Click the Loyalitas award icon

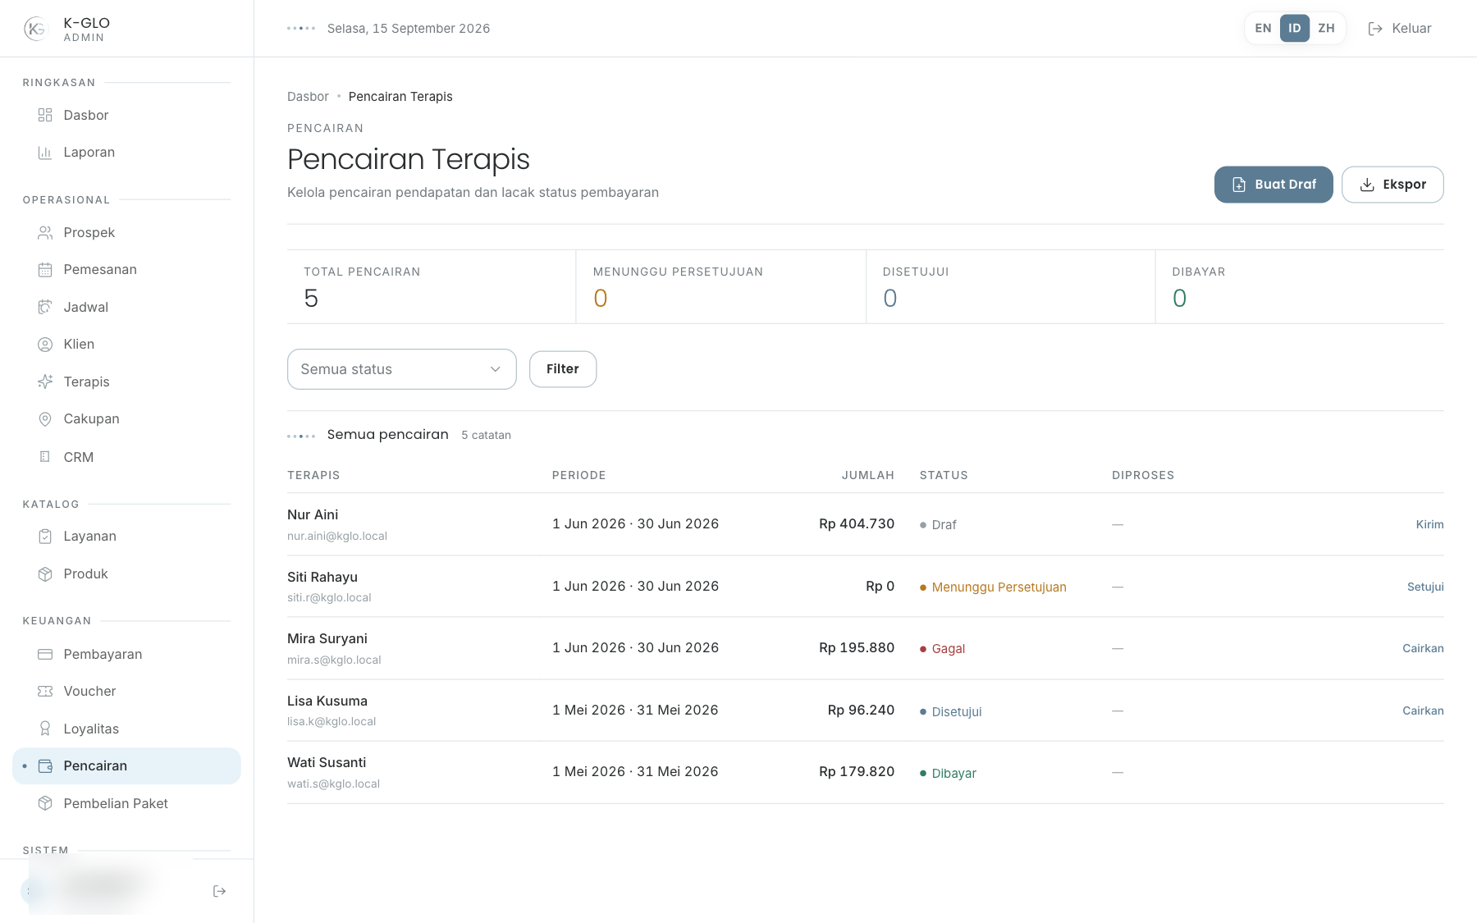coord(45,729)
